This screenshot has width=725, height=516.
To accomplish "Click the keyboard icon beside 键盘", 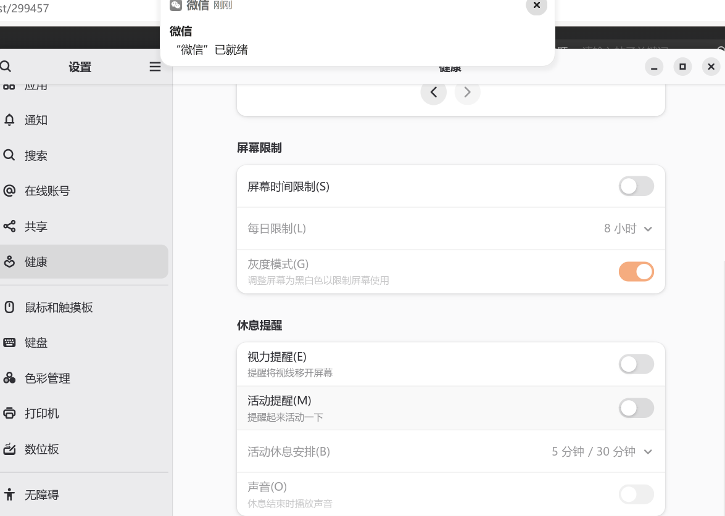I will [9, 342].
